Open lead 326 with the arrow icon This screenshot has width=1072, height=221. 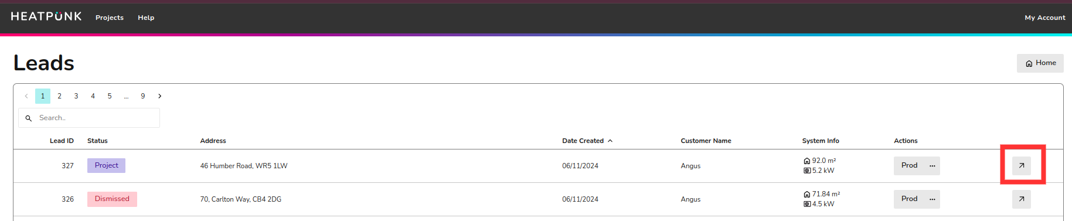tap(1021, 199)
